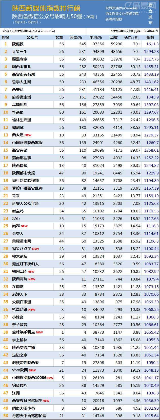Screen dimensions: 160x420
Task: Click the NEW badge beside 西安通
Action: (x=28, y=135)
